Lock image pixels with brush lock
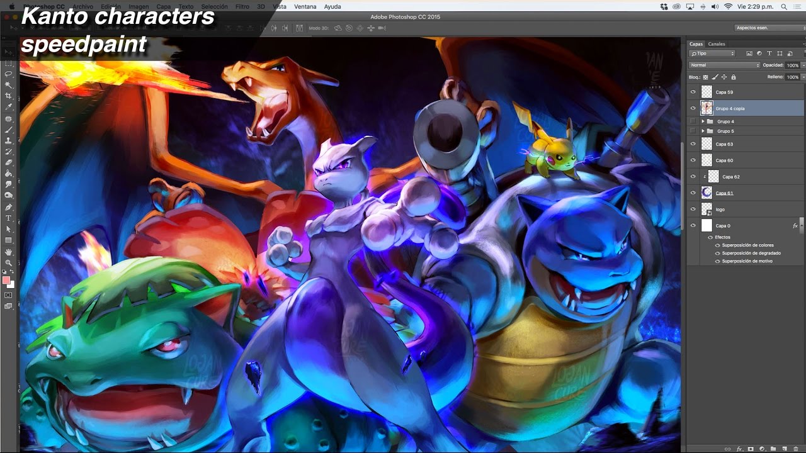This screenshot has height=453, width=806. pyautogui.click(x=715, y=77)
